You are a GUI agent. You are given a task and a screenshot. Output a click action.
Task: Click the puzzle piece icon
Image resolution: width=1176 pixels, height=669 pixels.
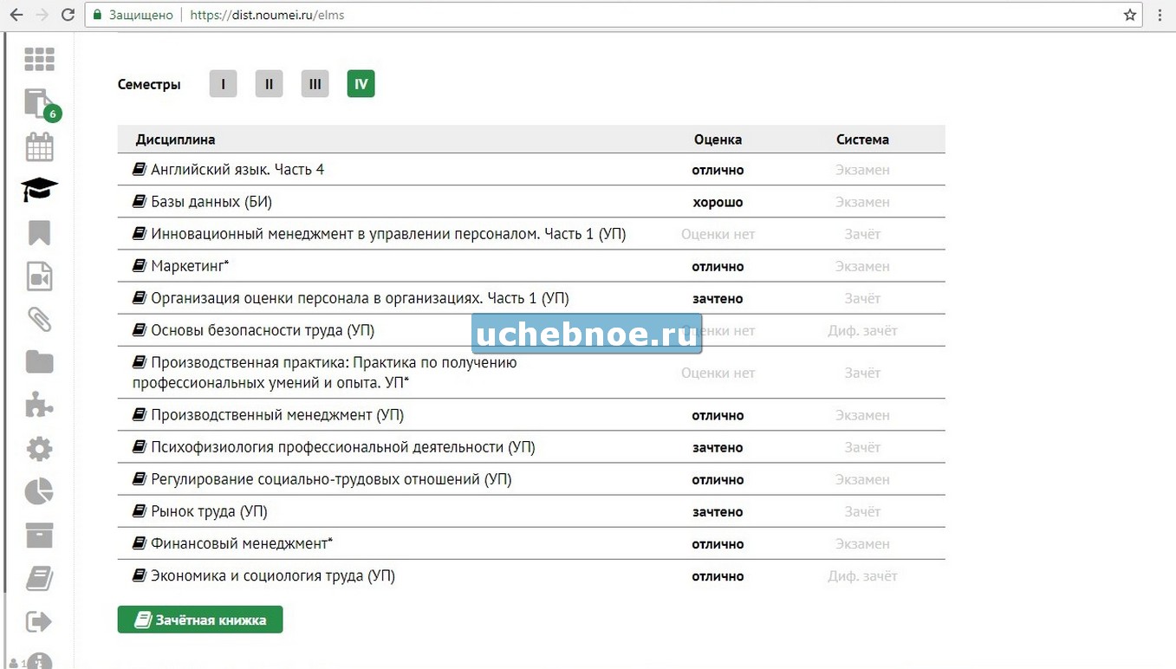(x=39, y=406)
